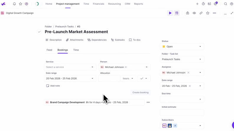Click the lock icon in task header
Viewport: 234px width, 131px height.
[188, 13]
